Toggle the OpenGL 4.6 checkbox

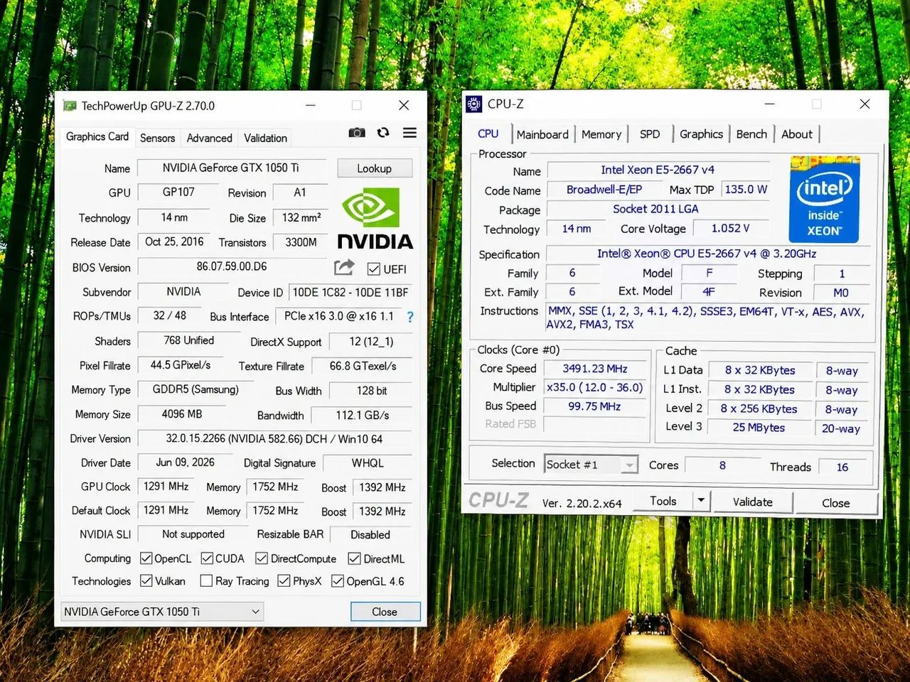338,581
